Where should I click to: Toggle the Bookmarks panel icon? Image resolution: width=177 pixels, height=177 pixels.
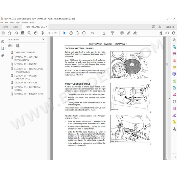pos(3,49)
